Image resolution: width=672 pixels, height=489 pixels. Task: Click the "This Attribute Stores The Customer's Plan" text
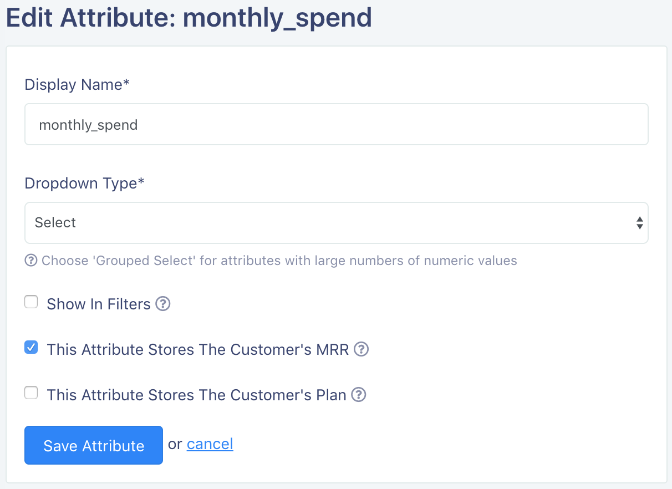click(x=197, y=395)
